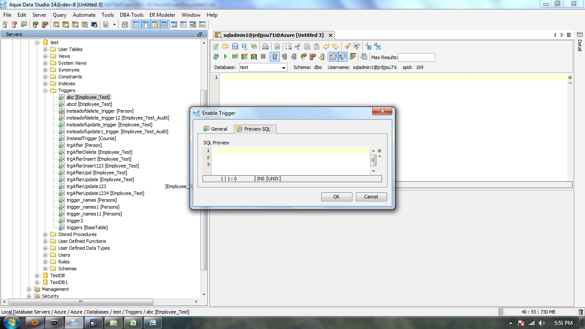Open the Automate menu
The image size is (585, 329).
(x=84, y=15)
